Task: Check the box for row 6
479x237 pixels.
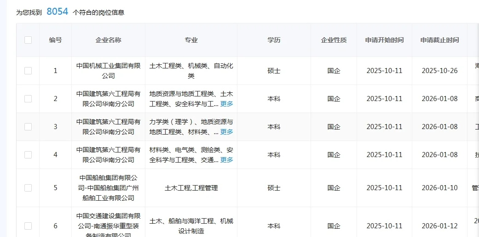Action: pos(28,226)
